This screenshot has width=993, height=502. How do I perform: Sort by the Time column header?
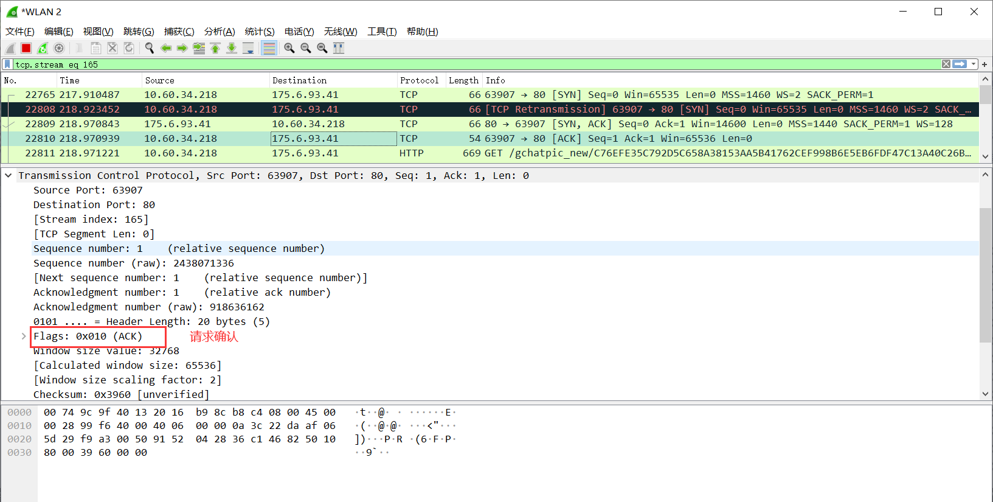tap(99, 80)
